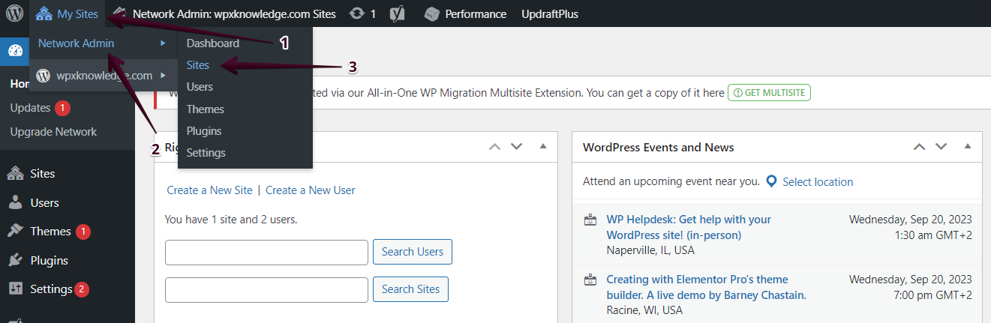Screen dimensions: 991x323
Task: Open UpdraftPlus in admin bar
Action: (550, 13)
